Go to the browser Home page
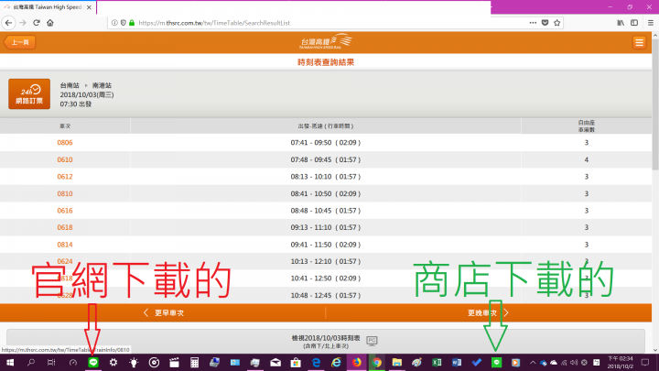Screen dimensions: 659x371 coord(50,23)
